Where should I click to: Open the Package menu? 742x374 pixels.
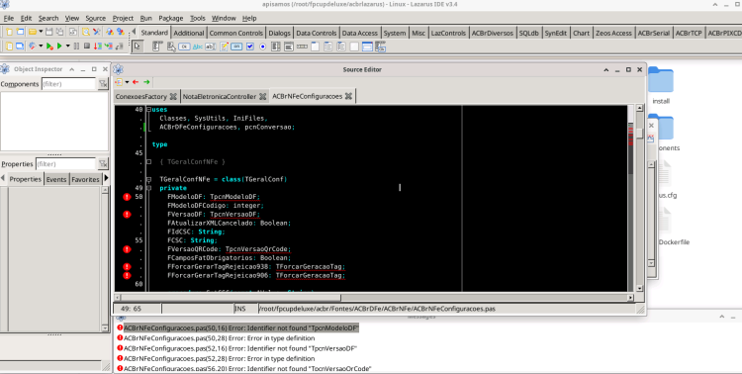coord(171,18)
